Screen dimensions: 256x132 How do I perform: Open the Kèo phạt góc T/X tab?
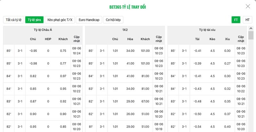(x=60, y=20)
